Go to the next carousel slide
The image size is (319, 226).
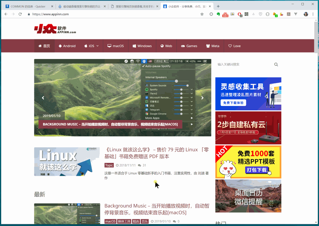(x=202, y=98)
